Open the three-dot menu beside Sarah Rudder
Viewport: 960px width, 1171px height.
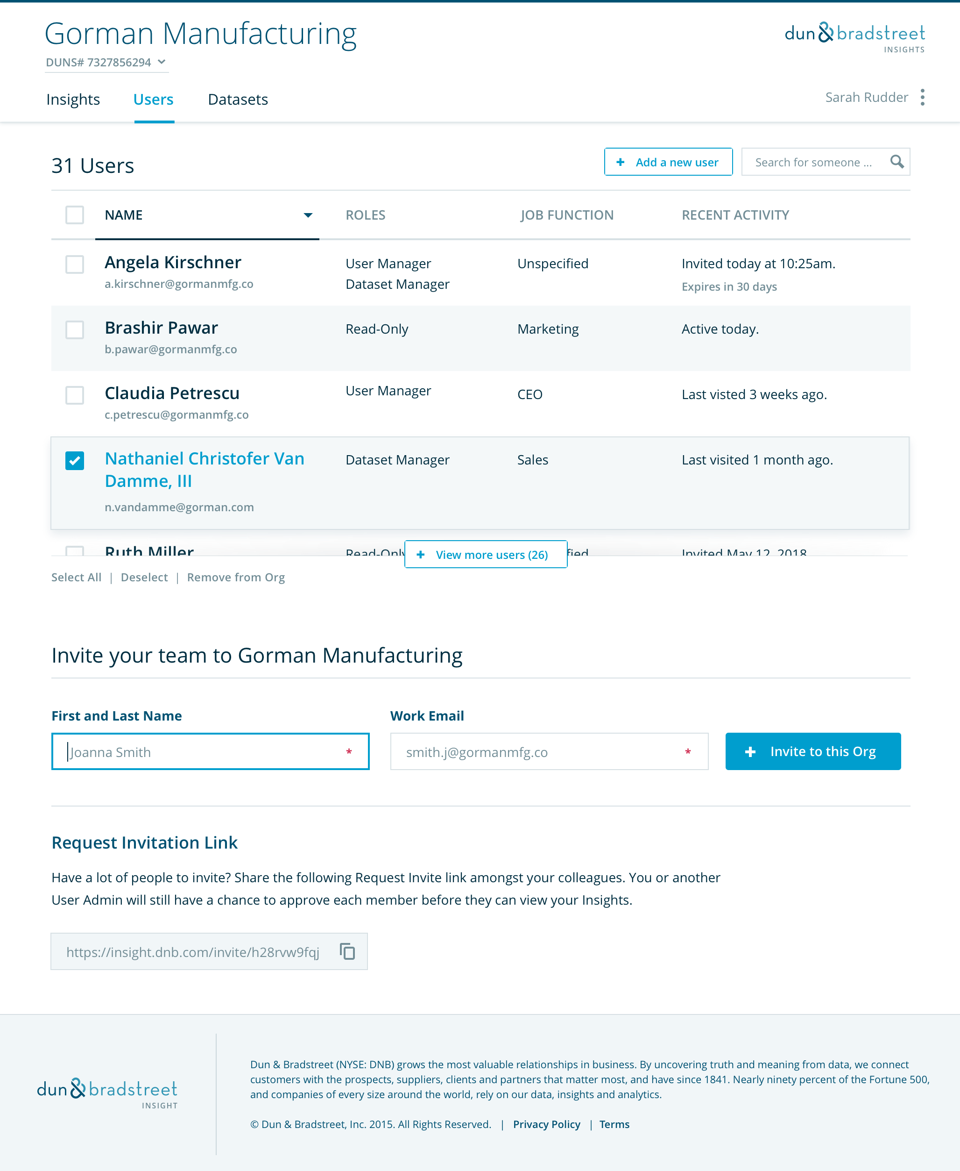922,97
